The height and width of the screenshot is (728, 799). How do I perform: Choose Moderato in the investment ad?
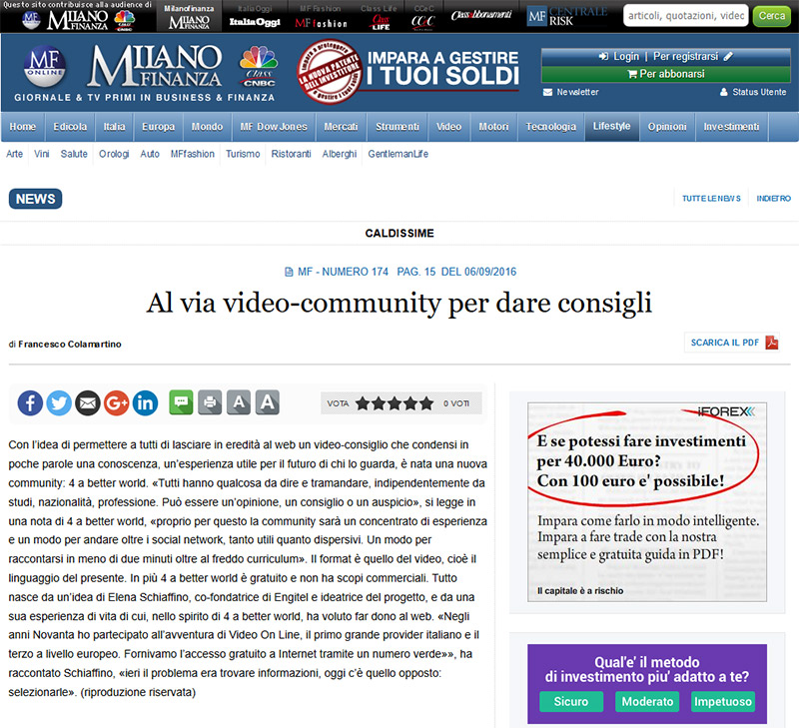pos(647,702)
